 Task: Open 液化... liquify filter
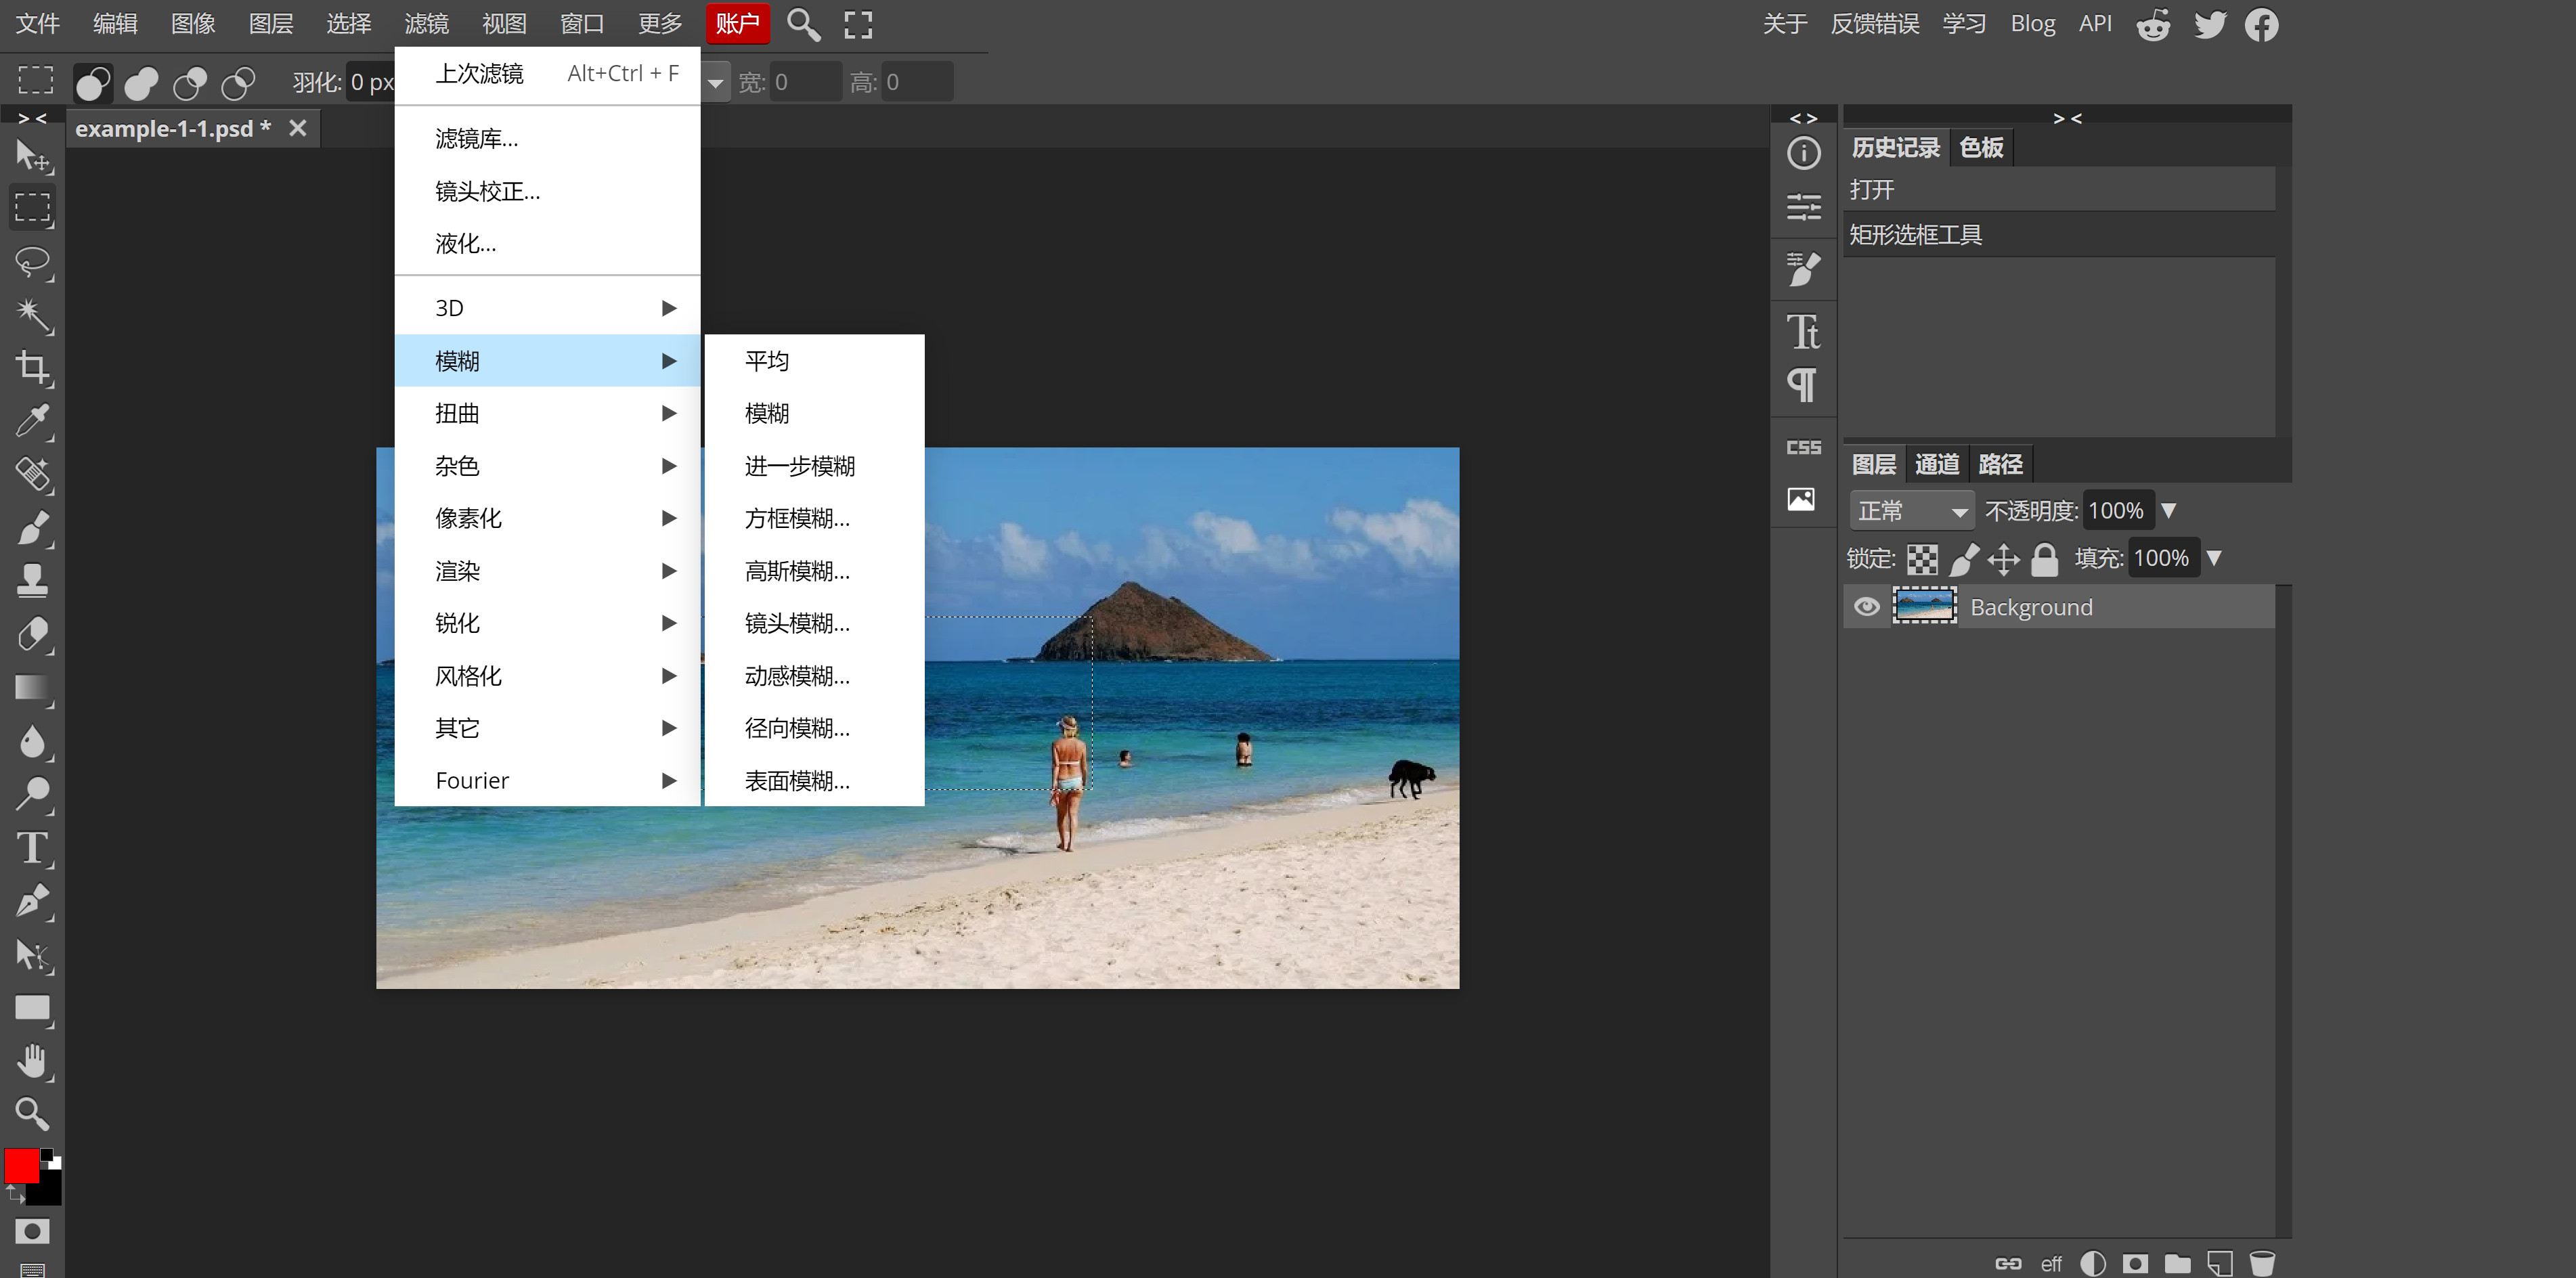(x=547, y=243)
